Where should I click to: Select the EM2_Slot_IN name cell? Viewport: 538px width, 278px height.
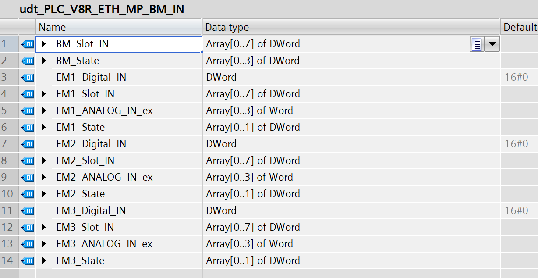coord(85,161)
